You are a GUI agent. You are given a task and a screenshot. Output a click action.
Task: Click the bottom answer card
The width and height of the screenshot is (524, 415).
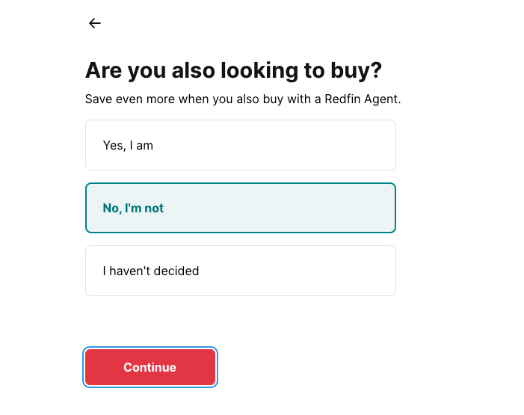pyautogui.click(x=240, y=271)
